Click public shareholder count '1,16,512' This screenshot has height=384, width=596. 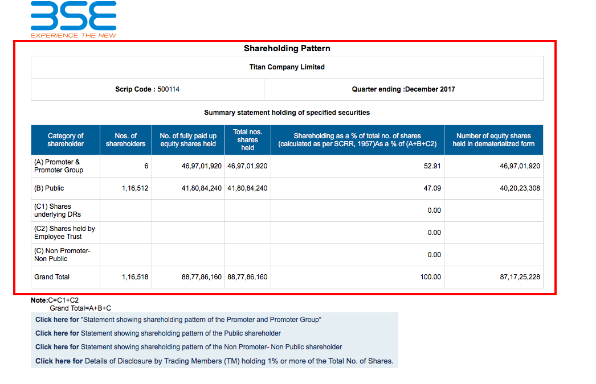(x=135, y=188)
